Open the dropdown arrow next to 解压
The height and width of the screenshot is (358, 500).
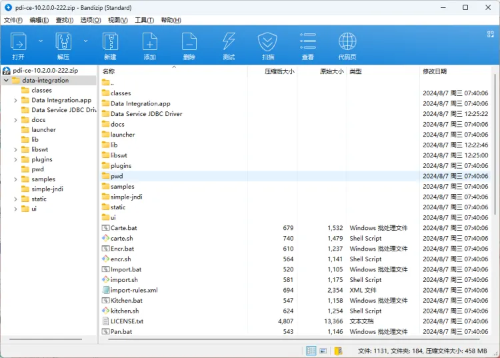85,41
